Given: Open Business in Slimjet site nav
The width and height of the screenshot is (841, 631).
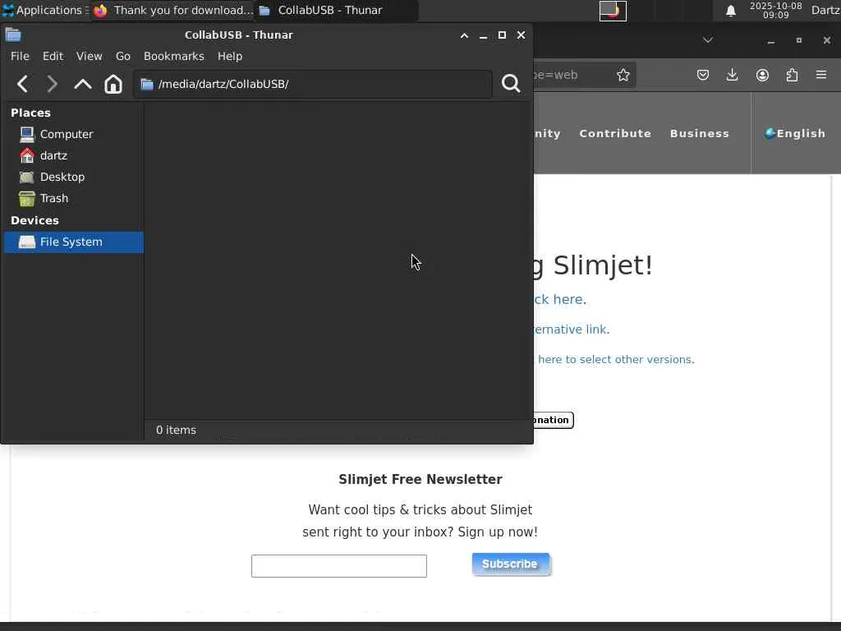Looking at the screenshot, I should pos(700,134).
